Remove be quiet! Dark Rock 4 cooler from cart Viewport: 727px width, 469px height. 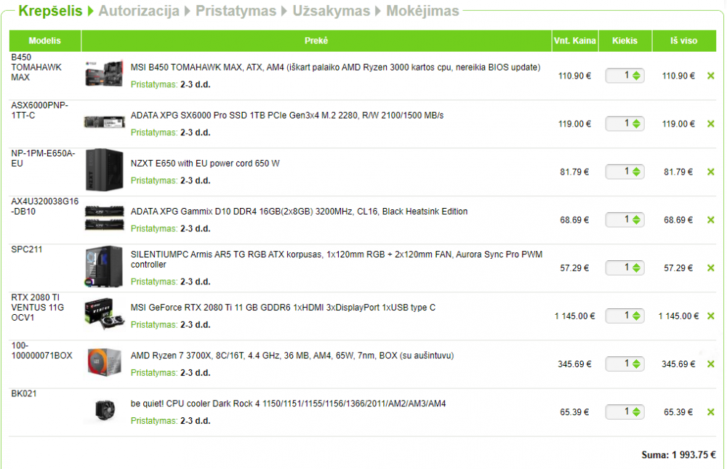[x=710, y=412]
